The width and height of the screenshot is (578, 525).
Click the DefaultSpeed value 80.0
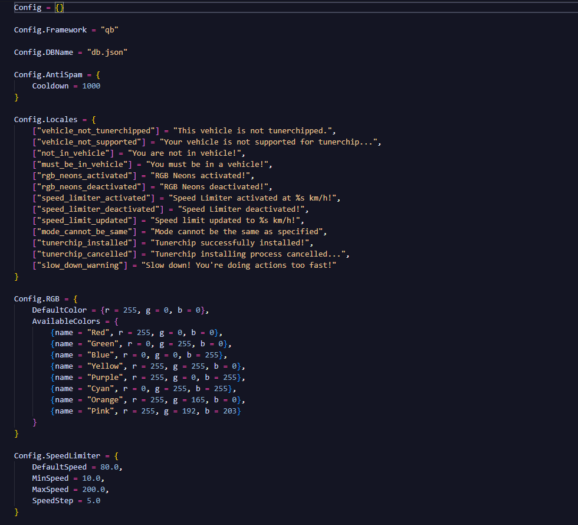(x=110, y=467)
